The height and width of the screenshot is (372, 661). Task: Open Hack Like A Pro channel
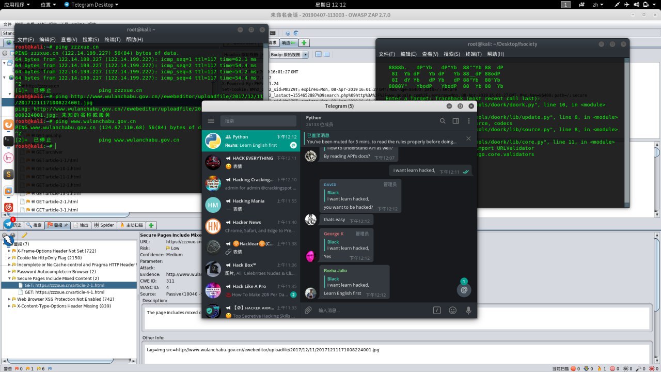point(250,290)
